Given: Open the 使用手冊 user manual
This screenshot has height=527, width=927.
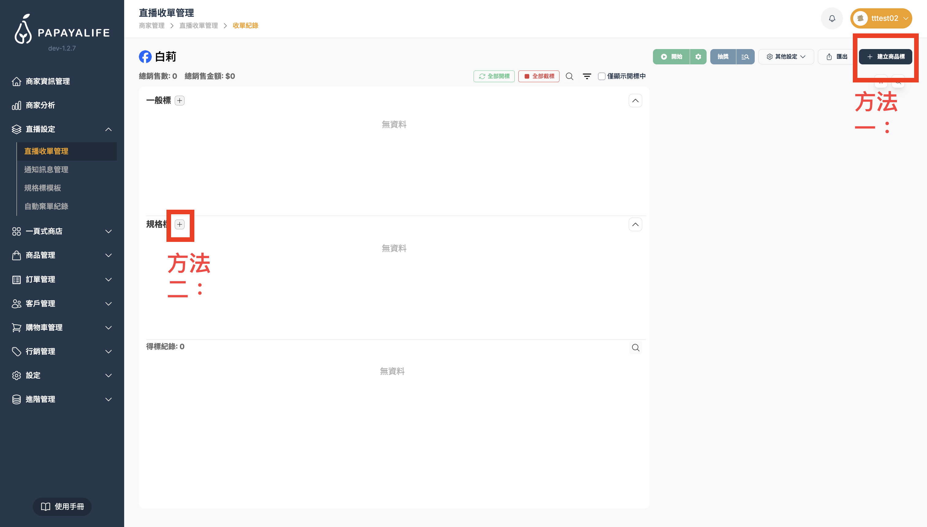Looking at the screenshot, I should tap(62, 506).
